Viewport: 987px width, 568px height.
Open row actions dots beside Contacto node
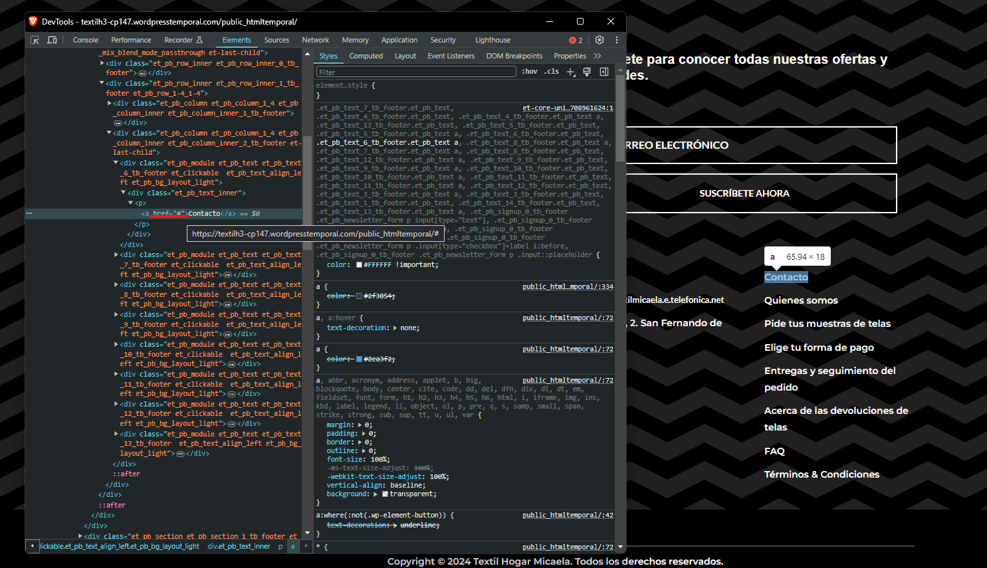click(x=29, y=213)
